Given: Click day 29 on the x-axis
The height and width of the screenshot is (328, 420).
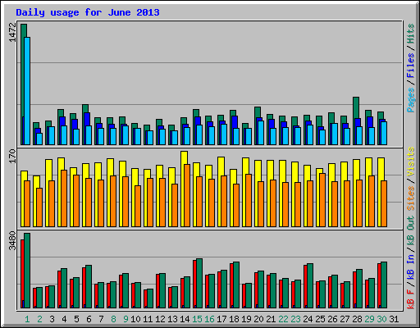Looking at the screenshot, I should pyautogui.click(x=369, y=319).
